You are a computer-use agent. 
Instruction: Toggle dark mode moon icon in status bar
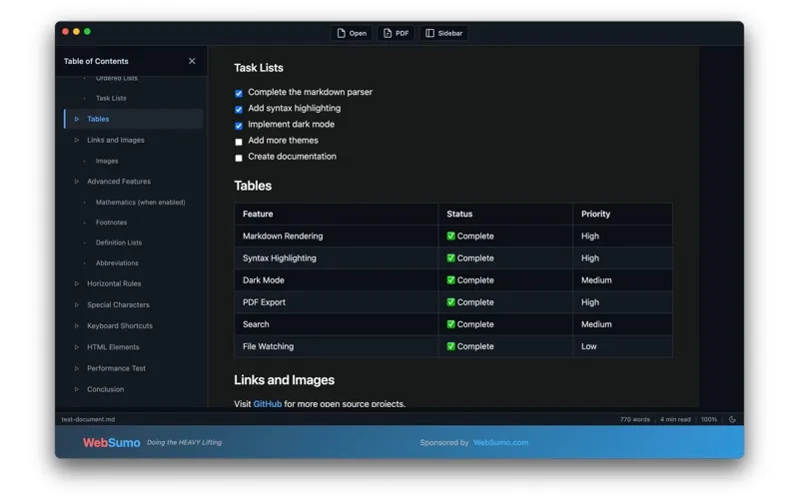click(732, 419)
